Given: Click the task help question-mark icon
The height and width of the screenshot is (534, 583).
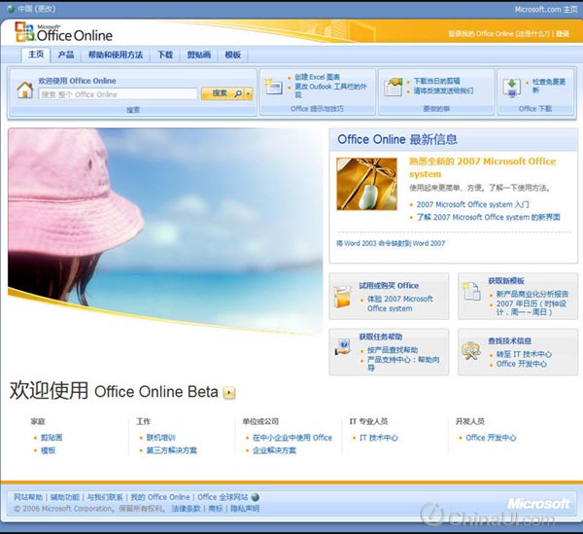Looking at the screenshot, I should pyautogui.click(x=342, y=347).
